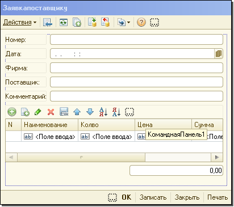Open the calendar picker in the Дата field
This screenshot has width=234, height=207.
point(219,54)
